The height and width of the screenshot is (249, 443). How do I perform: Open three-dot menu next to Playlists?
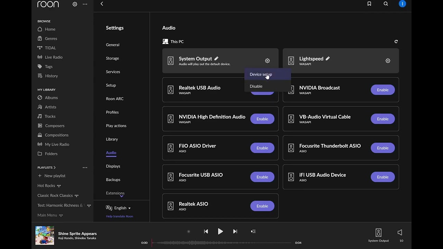coord(85,167)
